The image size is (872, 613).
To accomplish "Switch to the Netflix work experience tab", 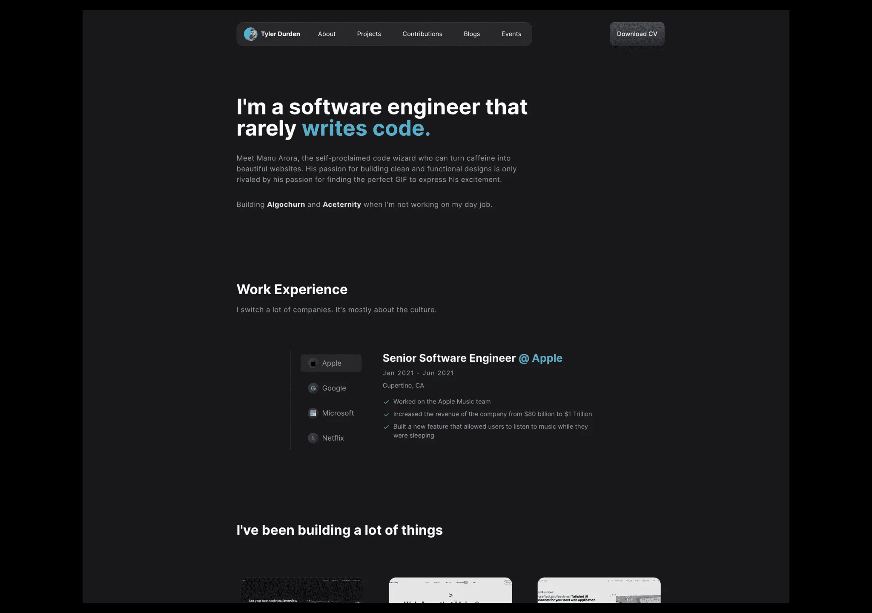I will [332, 438].
